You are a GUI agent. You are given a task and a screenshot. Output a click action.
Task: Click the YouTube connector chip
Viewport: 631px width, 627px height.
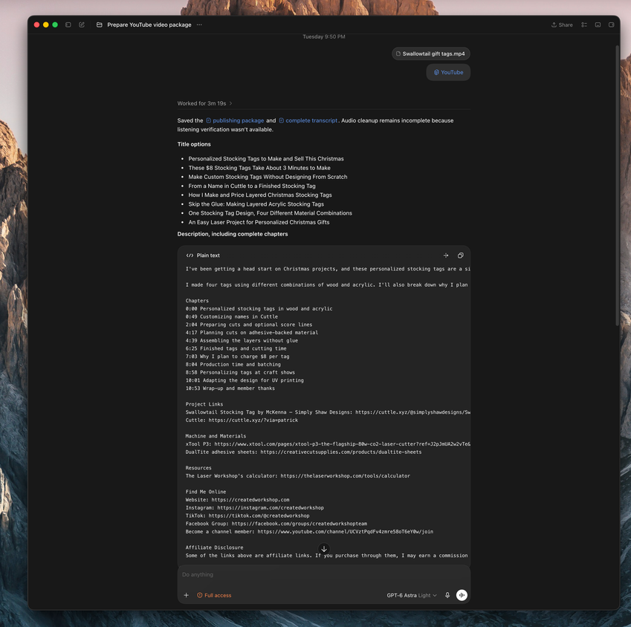tap(448, 72)
